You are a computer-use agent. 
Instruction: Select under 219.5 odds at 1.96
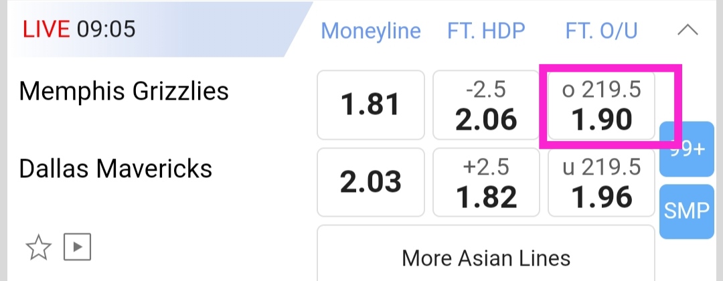coord(601,182)
